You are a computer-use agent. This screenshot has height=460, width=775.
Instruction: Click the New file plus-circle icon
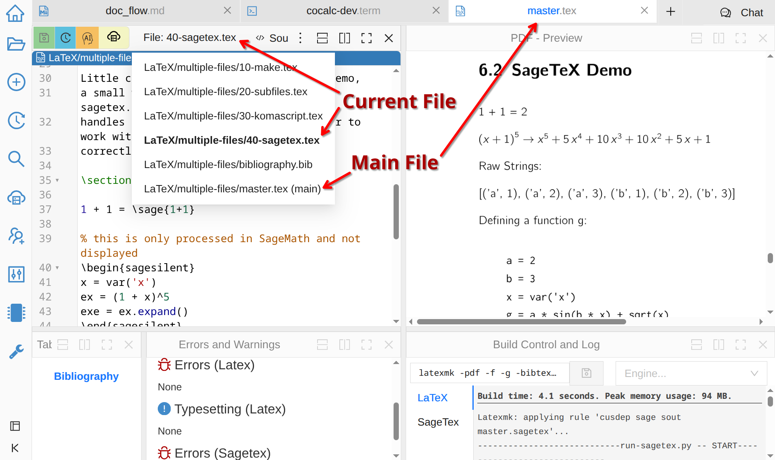[x=16, y=82]
